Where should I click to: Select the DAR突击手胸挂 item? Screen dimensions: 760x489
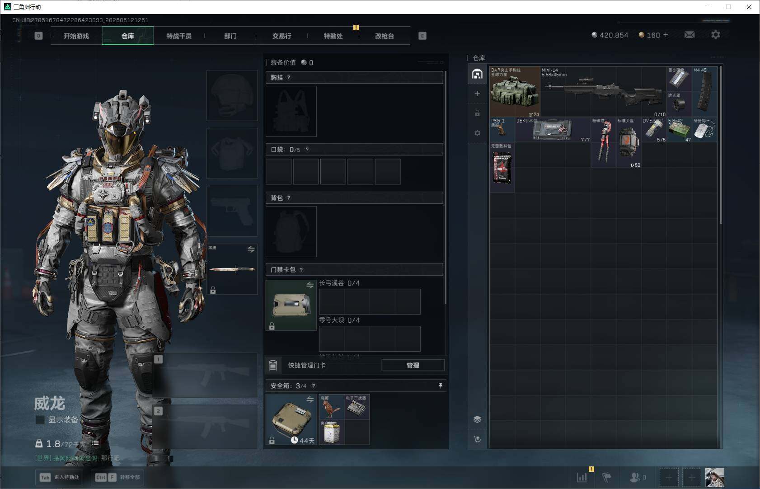click(515, 92)
